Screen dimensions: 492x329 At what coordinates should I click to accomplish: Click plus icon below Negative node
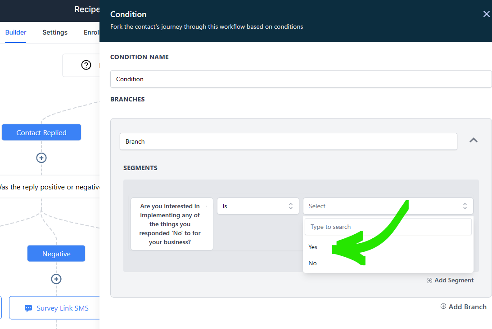pos(56,279)
